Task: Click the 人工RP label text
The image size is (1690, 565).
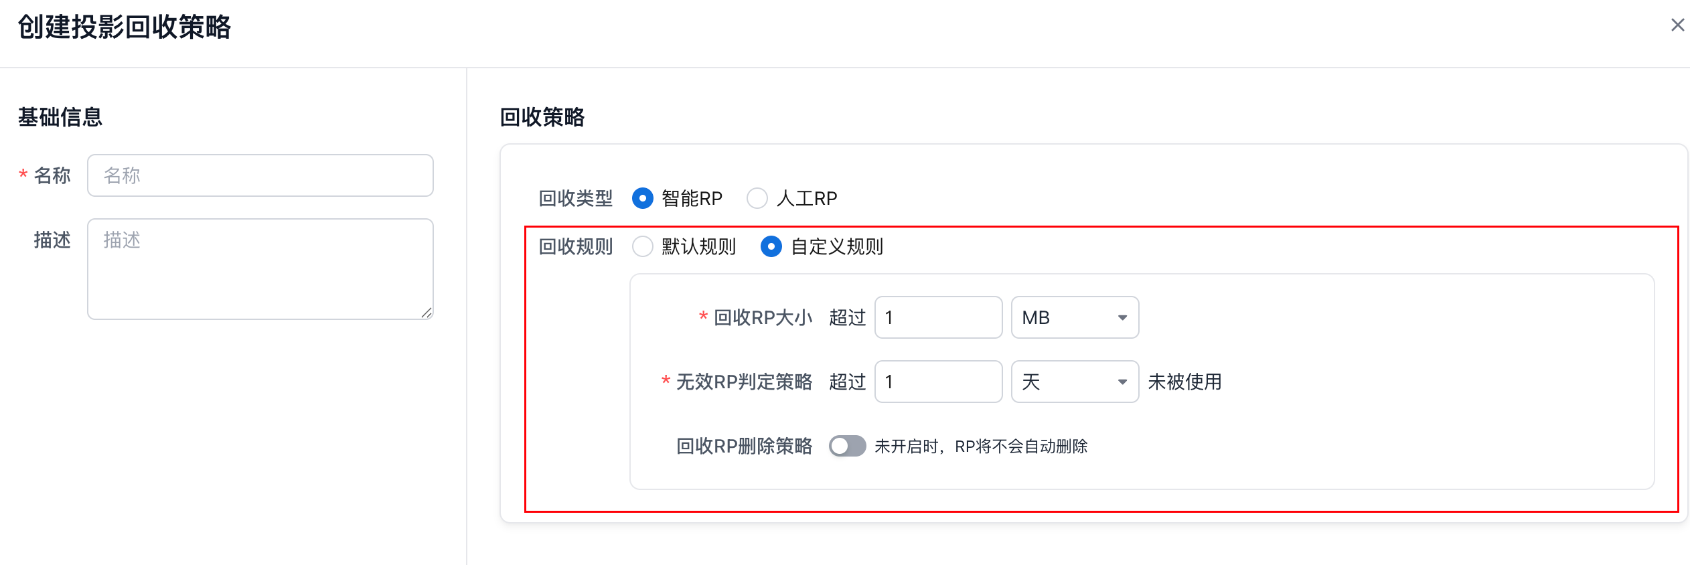Action: click(x=807, y=199)
